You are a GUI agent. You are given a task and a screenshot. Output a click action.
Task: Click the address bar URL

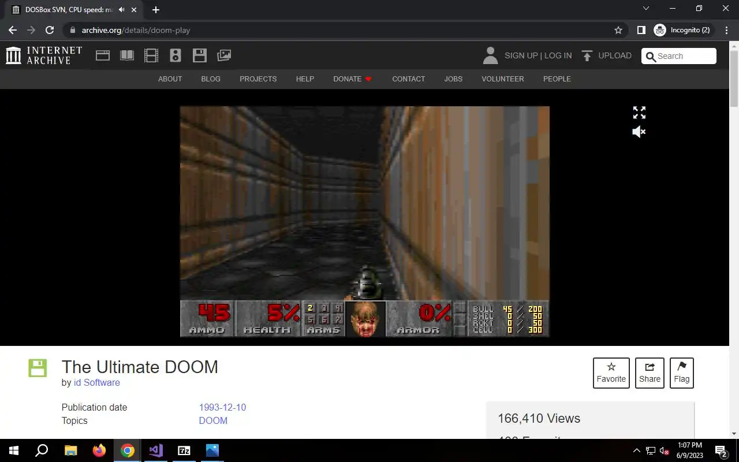(136, 30)
